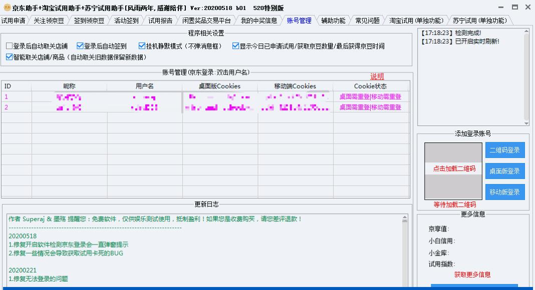Image resolution: width=535 pixels, height=290 pixels.
Task: Switch to the 关注领京豆 tab
Action: click(49, 21)
